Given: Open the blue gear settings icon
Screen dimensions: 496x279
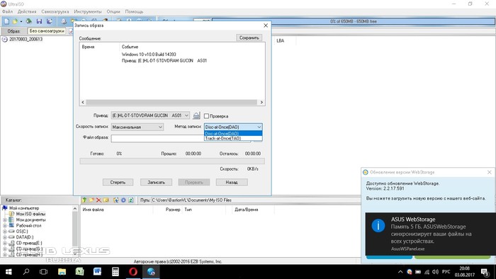Looking at the screenshot, I should (123, 200).
